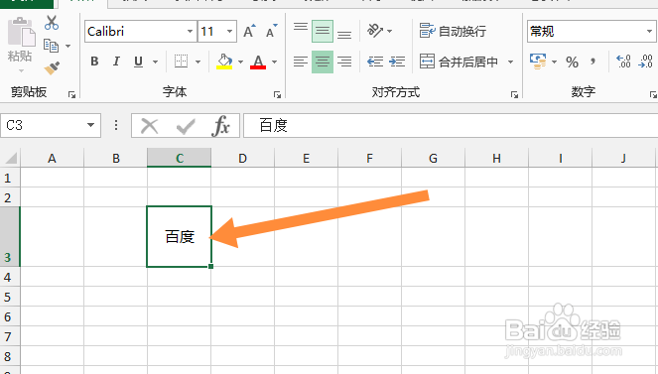
Task: Increase indent
Action: click(x=397, y=62)
